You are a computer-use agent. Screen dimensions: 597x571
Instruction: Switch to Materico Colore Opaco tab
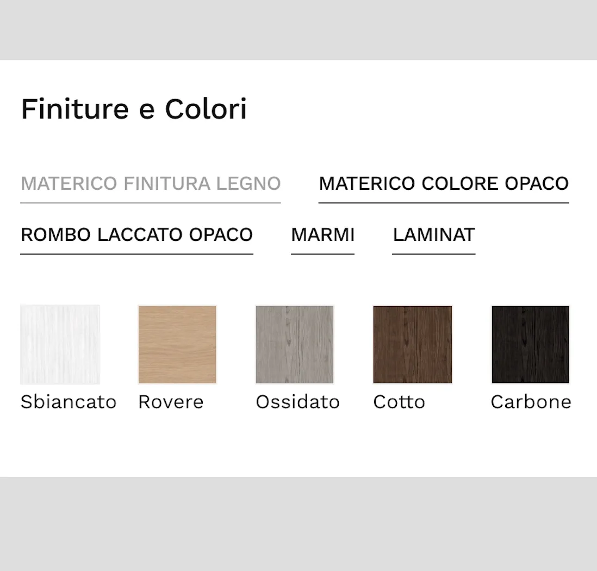[x=444, y=184]
